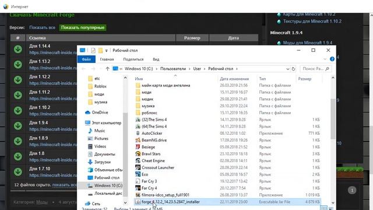Viewport: 373px width, 210px height.
Task: Select the модик folder in file list
Action: pos(145,99)
